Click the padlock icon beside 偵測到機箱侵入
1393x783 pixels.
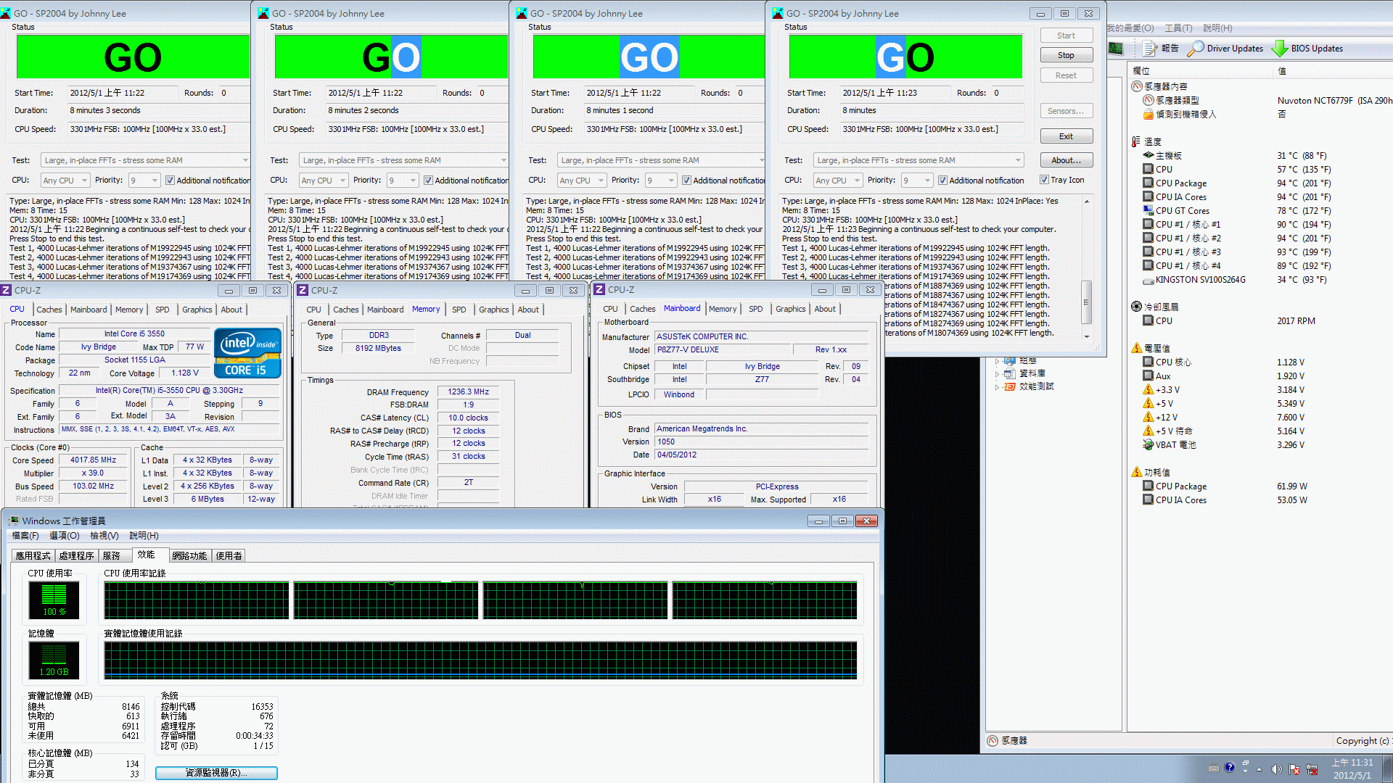(x=1148, y=114)
